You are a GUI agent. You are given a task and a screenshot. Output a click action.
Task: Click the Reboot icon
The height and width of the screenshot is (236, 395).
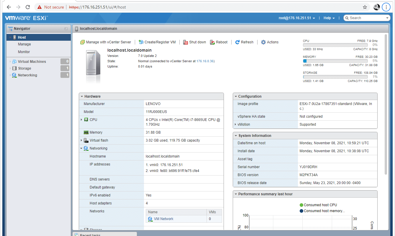[212, 42]
